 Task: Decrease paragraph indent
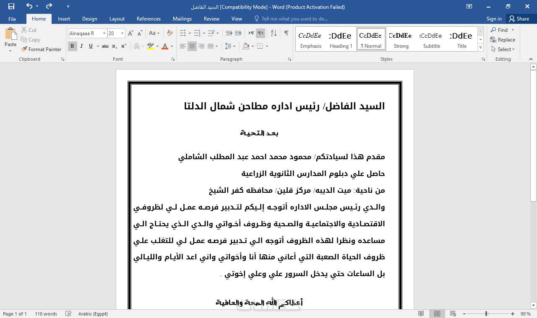coord(229,33)
